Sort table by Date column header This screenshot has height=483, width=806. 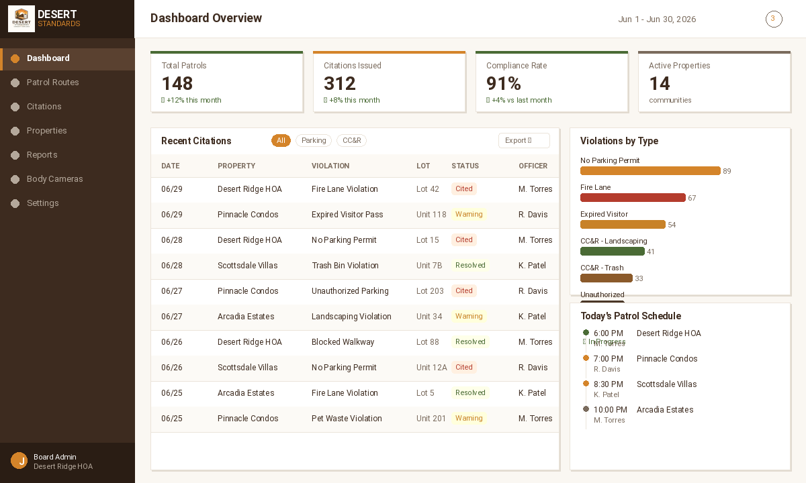click(x=171, y=166)
